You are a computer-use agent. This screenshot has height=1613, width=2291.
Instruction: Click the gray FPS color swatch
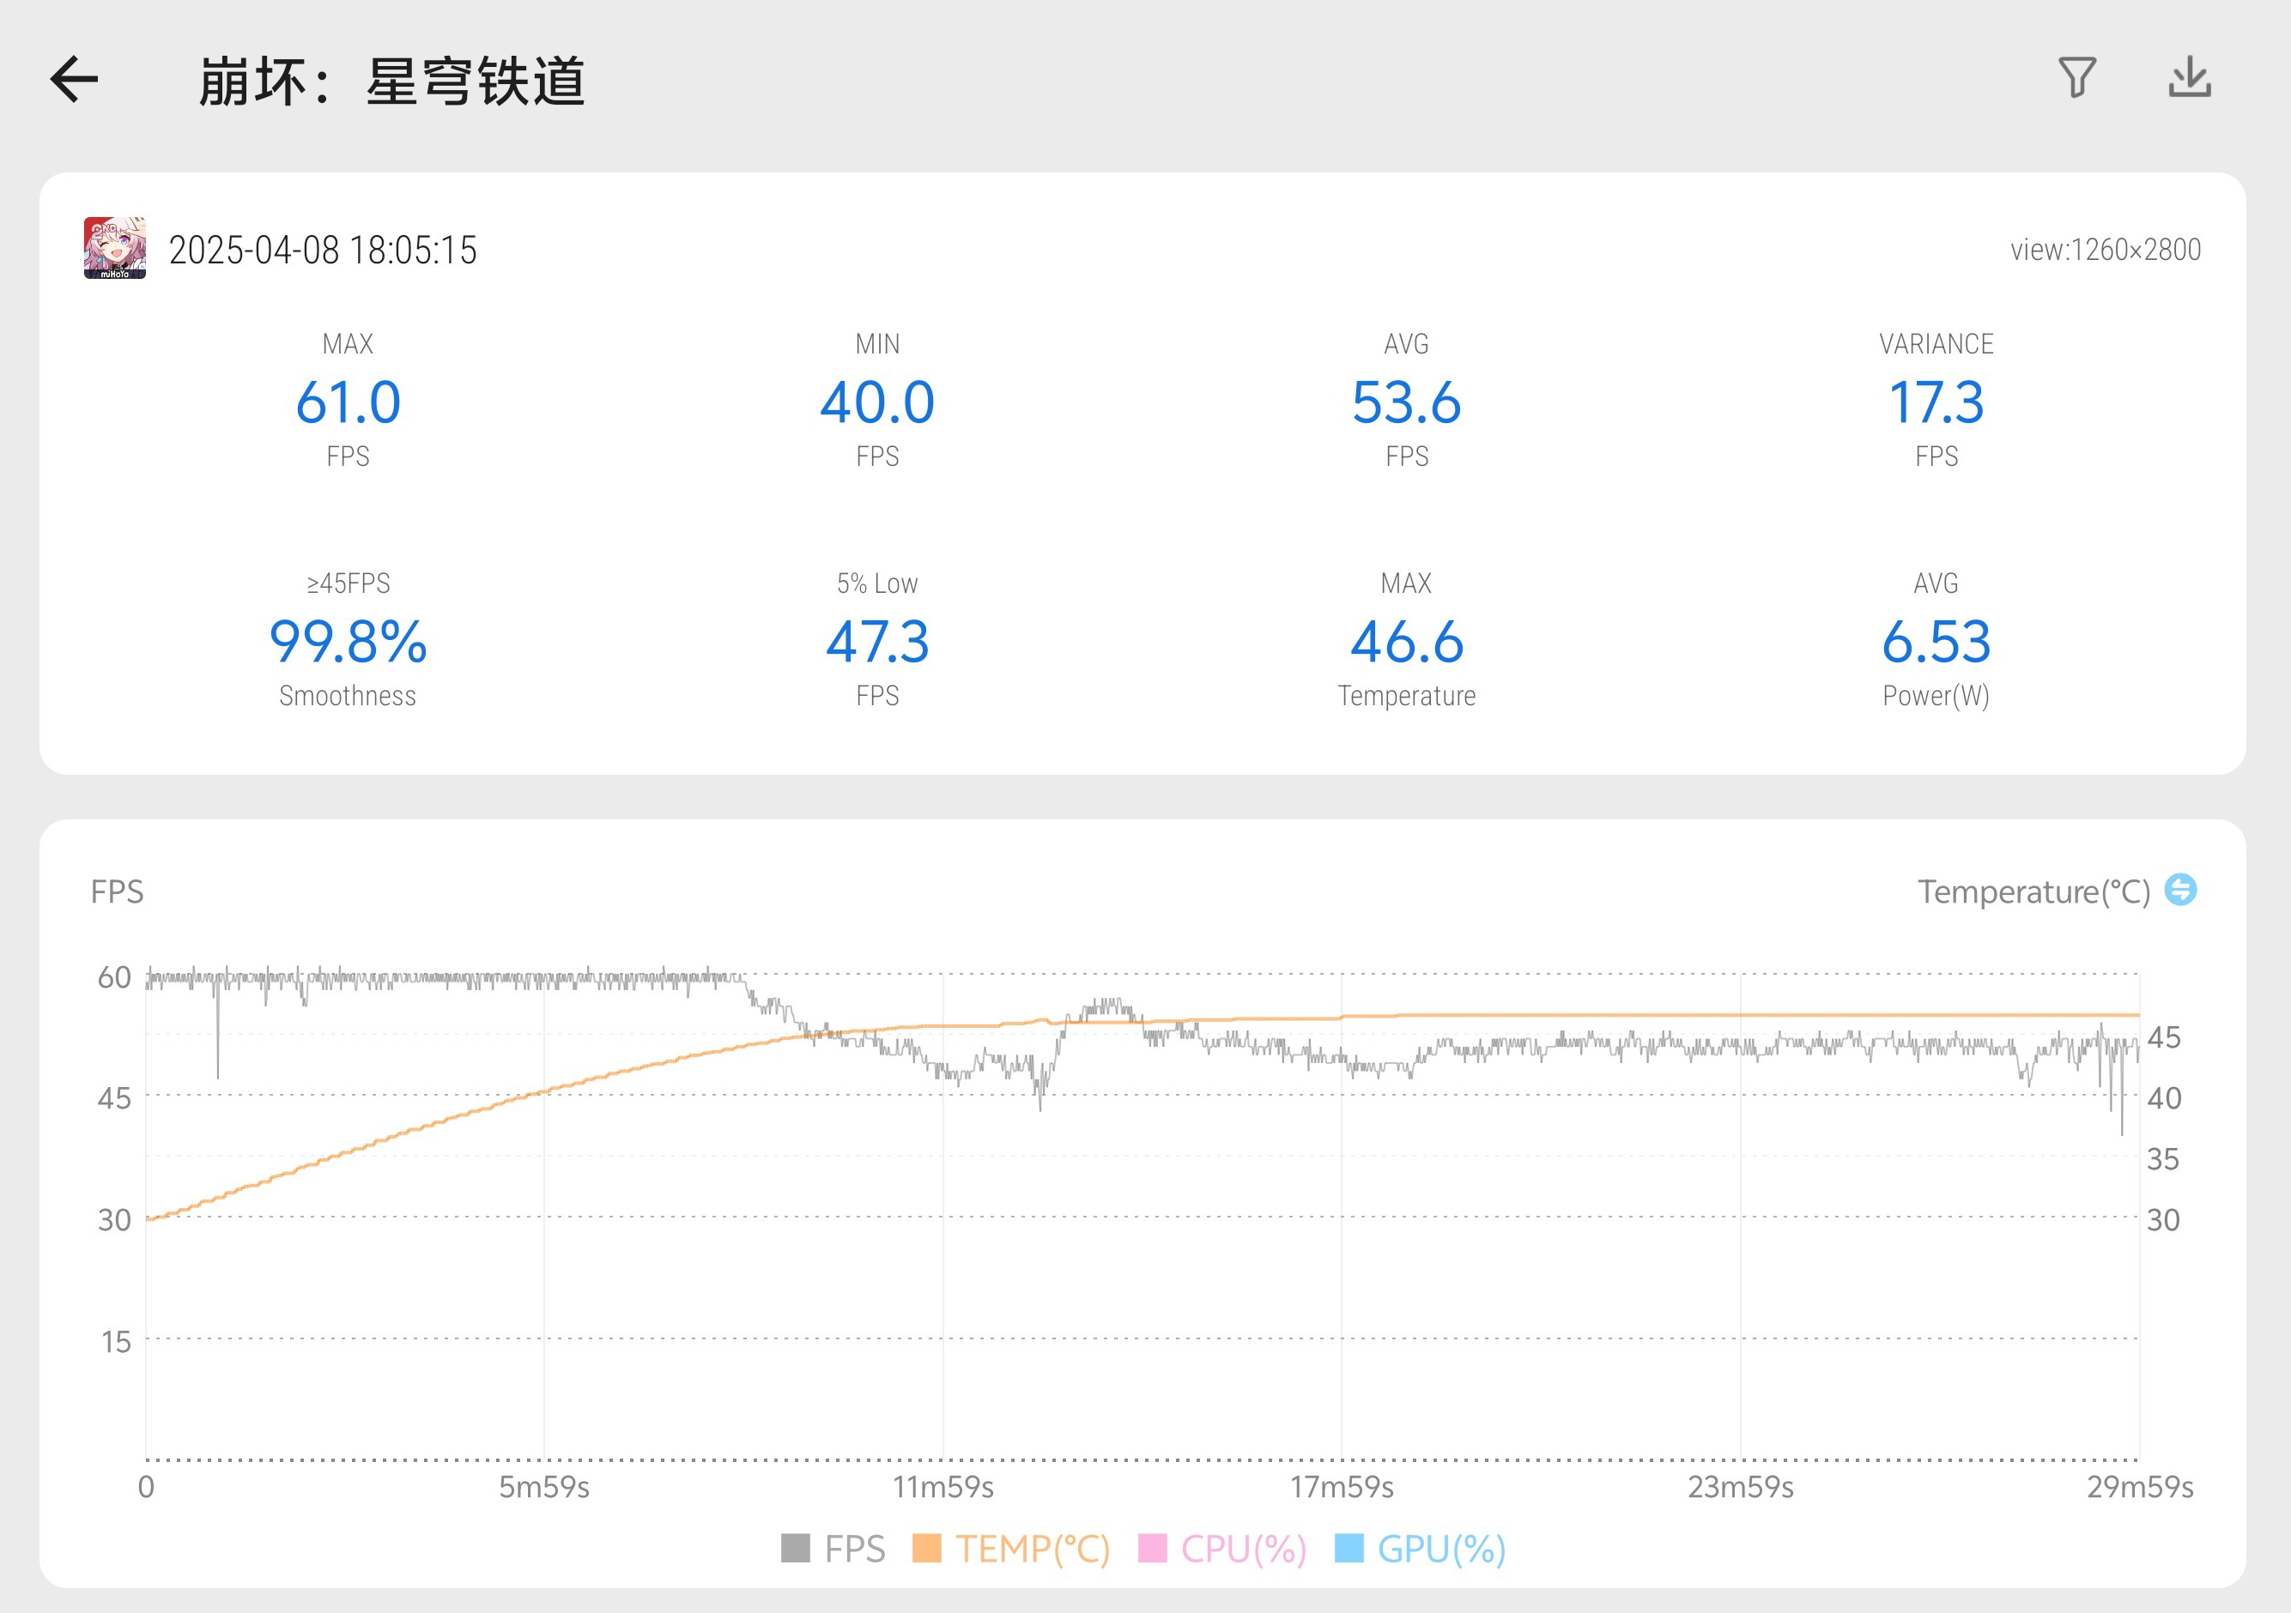pyautogui.click(x=795, y=1548)
